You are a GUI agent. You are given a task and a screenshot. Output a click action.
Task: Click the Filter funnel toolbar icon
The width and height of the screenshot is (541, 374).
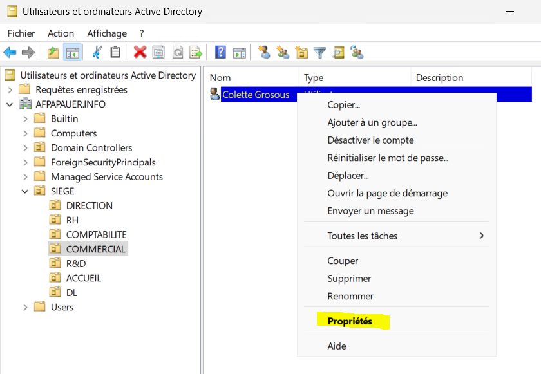point(320,53)
